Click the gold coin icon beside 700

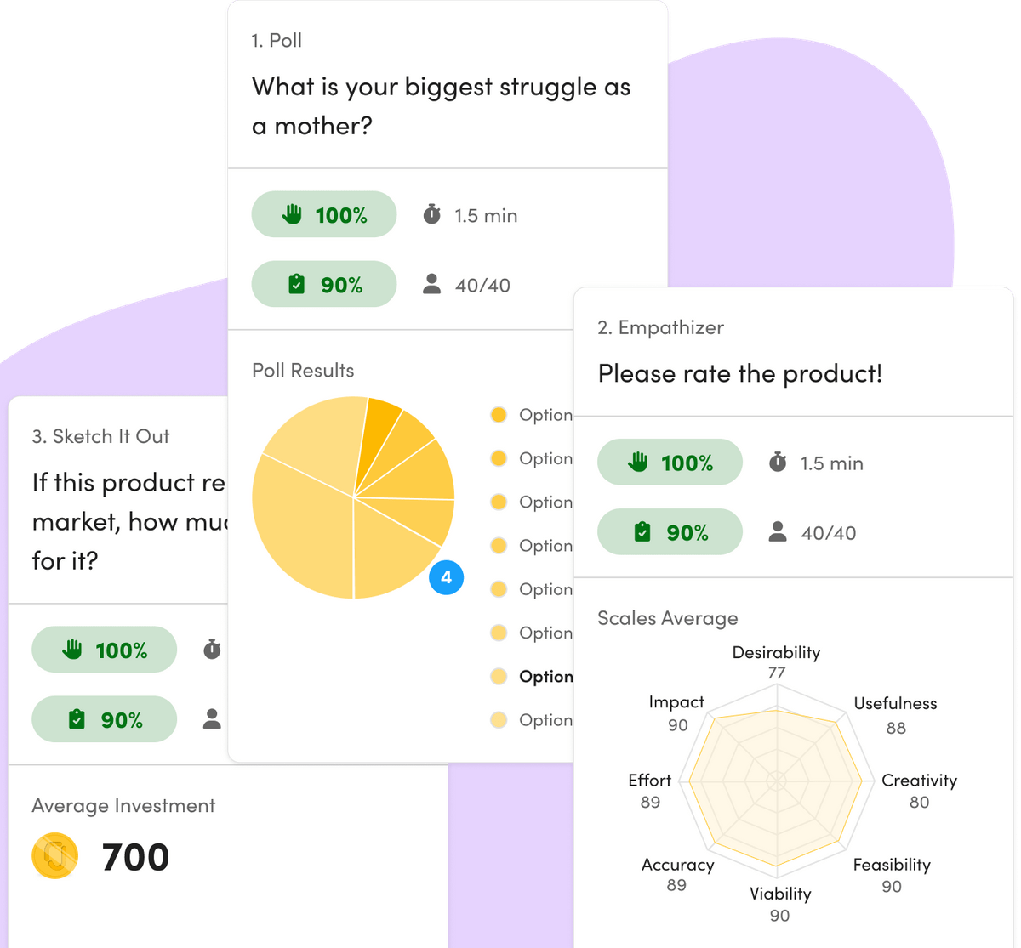[x=54, y=856]
